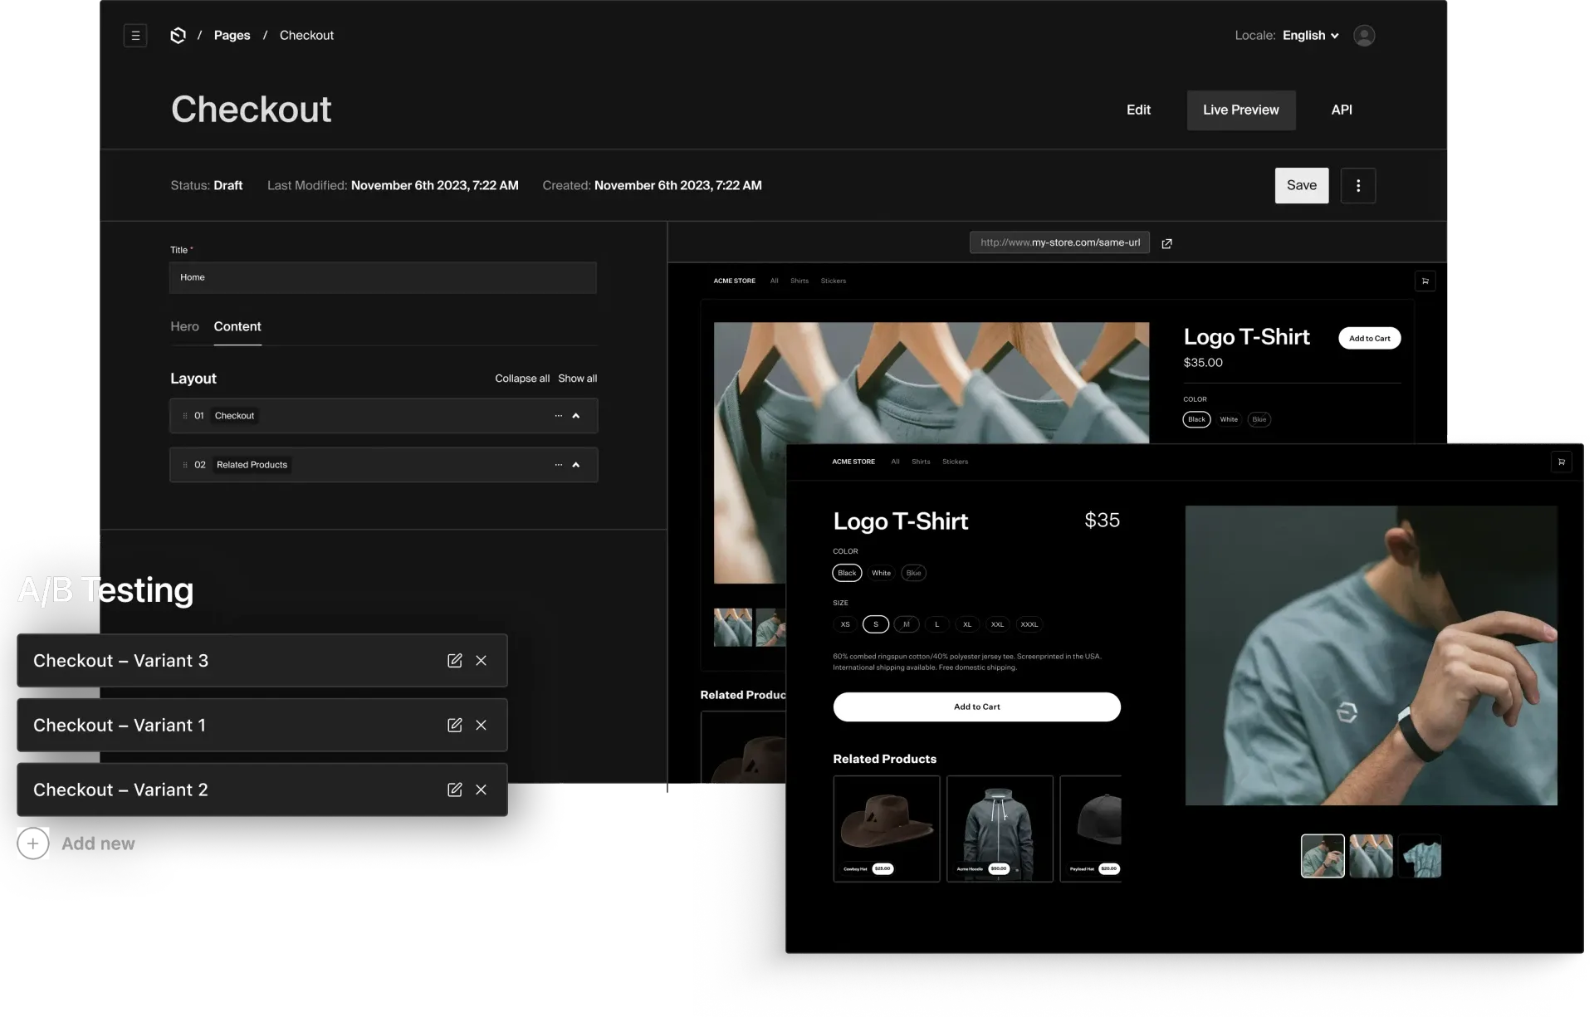Open the vertical three-dot options menu
1594x1017 pixels.
pyautogui.click(x=1358, y=185)
